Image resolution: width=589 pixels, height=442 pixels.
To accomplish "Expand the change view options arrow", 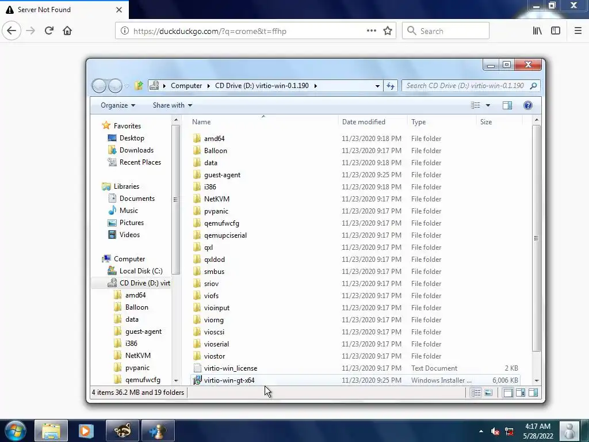I will pyautogui.click(x=488, y=105).
